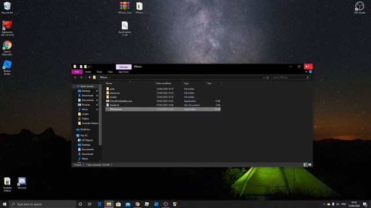Image resolution: width=371 pixels, height=208 pixels.
Task: Open the Home ribbon tab
Action: tap(88, 72)
